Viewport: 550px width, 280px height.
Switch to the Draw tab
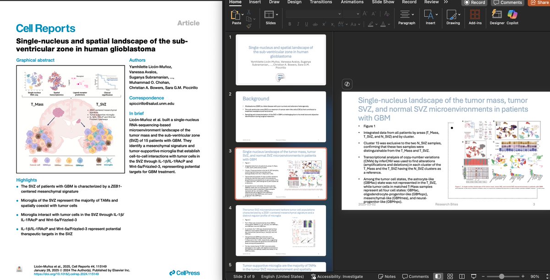click(274, 2)
